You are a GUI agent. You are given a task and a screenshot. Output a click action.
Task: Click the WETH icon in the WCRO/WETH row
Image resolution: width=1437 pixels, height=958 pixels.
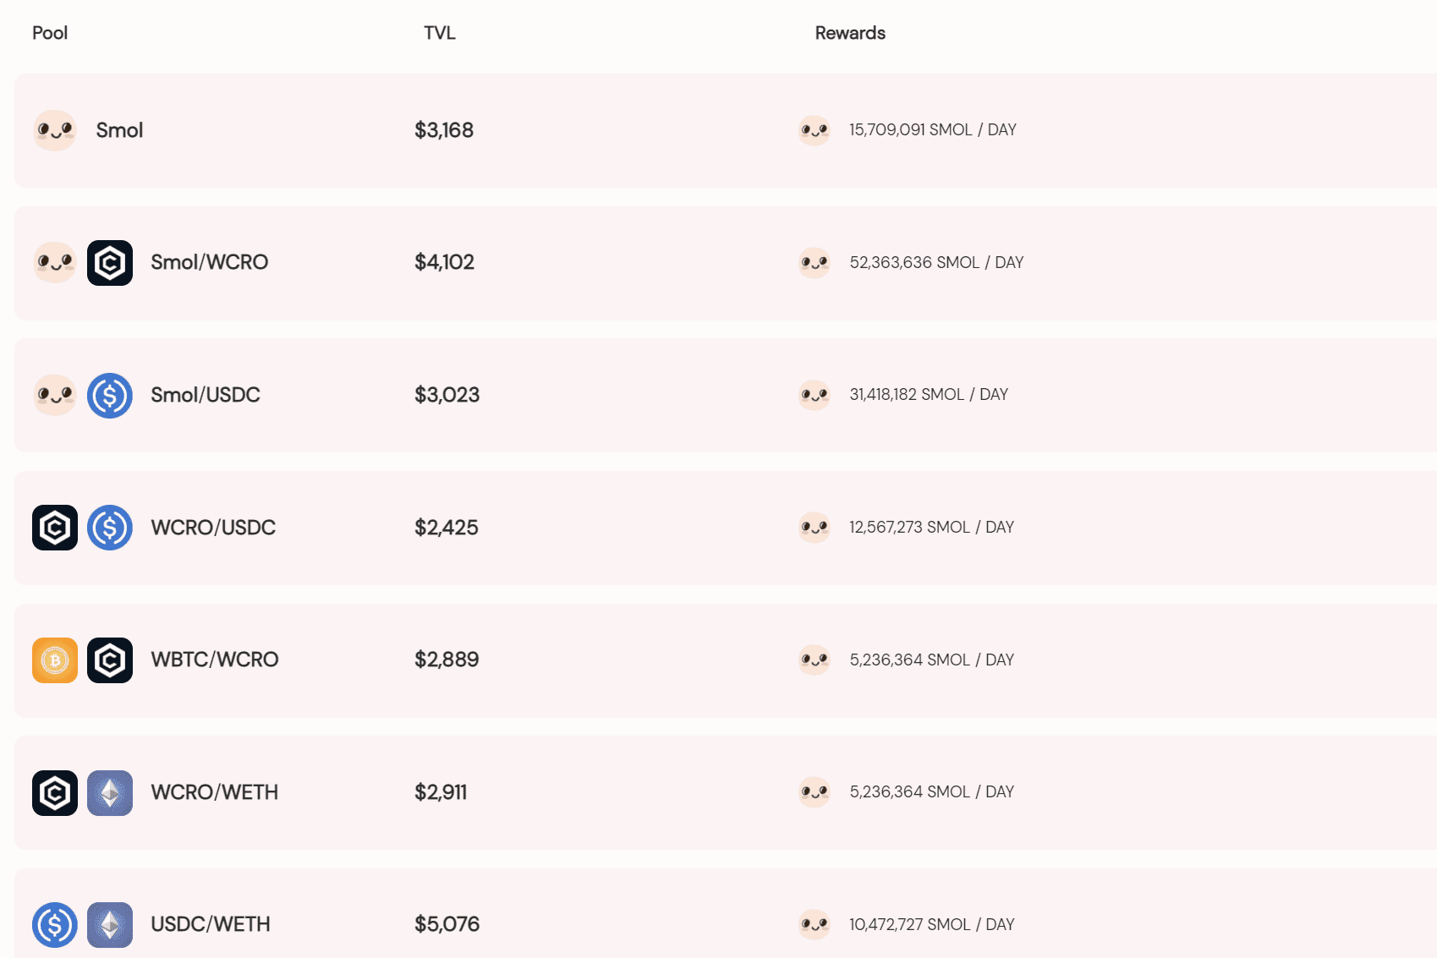(110, 793)
